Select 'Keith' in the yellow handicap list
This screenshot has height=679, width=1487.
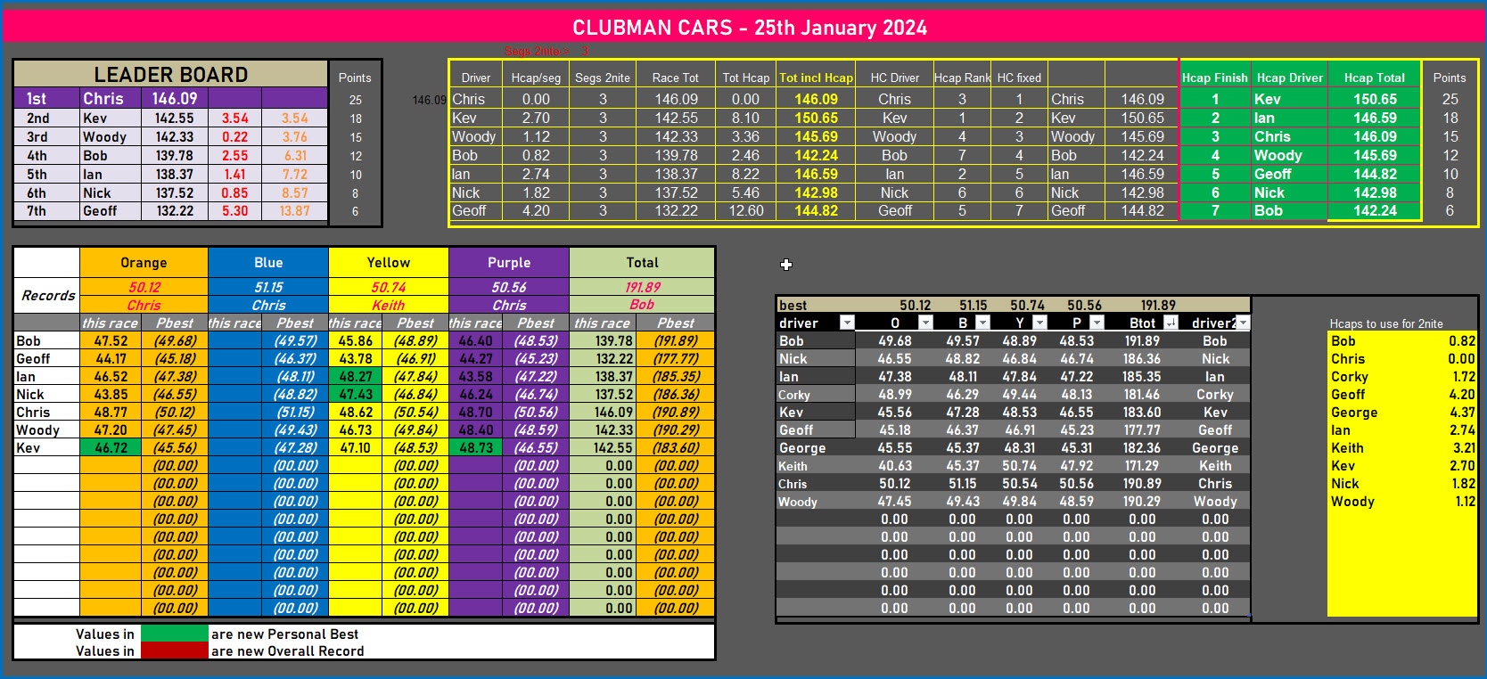1347,447
